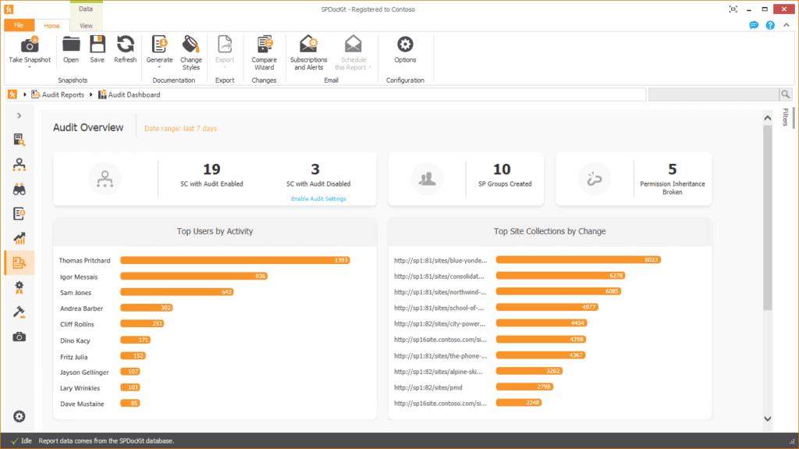Navigate to Audit Reports breadcrumb
This screenshot has height=449, width=799.
(x=58, y=94)
